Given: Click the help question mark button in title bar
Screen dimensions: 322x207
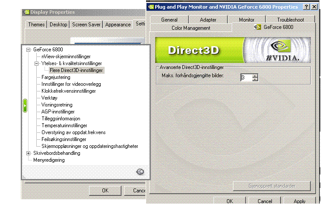Looking at the screenshot, I should (x=306, y=7).
